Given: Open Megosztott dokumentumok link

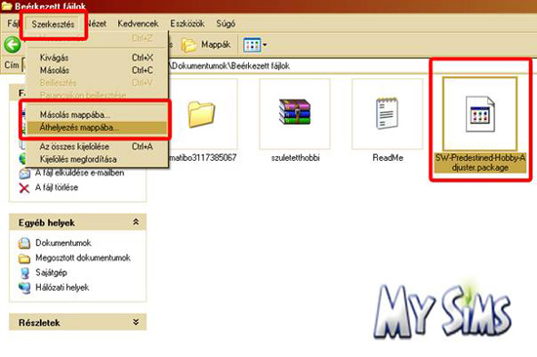Looking at the screenshot, I should (83, 258).
